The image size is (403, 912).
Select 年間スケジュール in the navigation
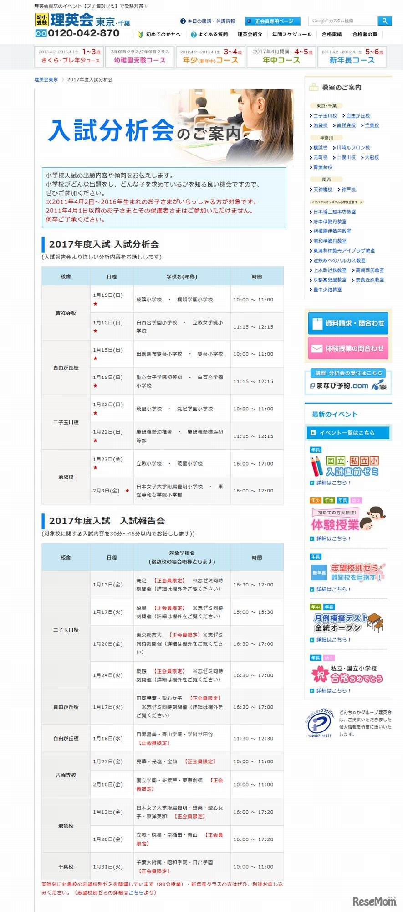point(292,34)
